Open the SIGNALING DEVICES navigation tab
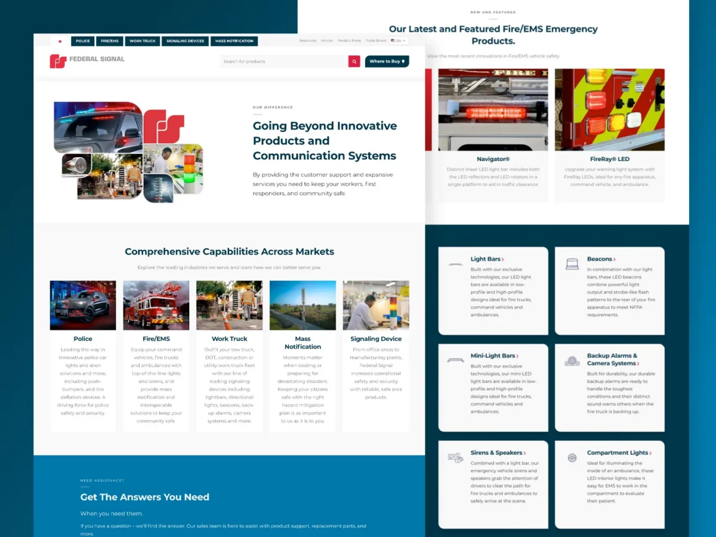 (x=185, y=41)
